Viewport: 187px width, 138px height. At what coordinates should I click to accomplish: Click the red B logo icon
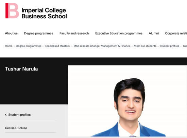tap(12, 11)
